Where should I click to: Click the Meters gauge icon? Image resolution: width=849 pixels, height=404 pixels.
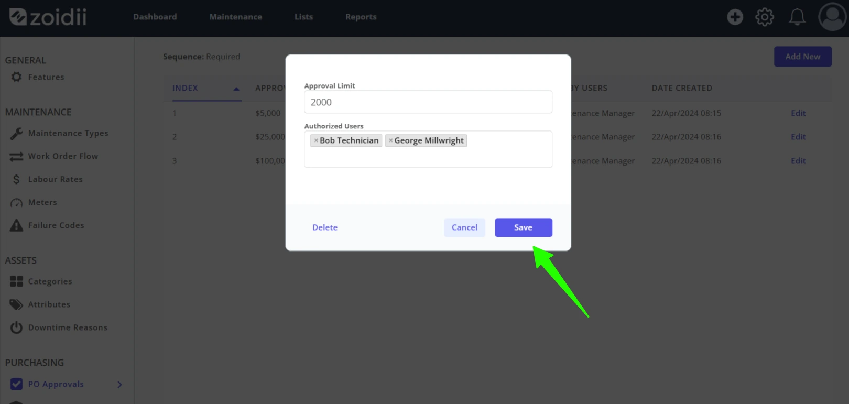click(16, 202)
